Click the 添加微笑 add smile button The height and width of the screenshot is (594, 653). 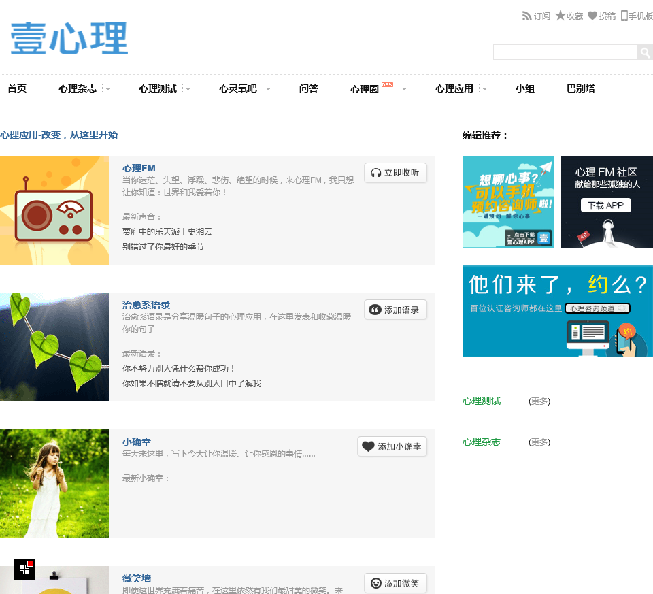tap(396, 582)
